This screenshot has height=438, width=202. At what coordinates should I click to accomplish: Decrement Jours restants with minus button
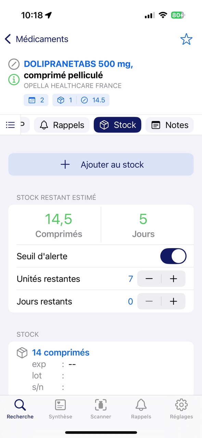click(x=149, y=301)
